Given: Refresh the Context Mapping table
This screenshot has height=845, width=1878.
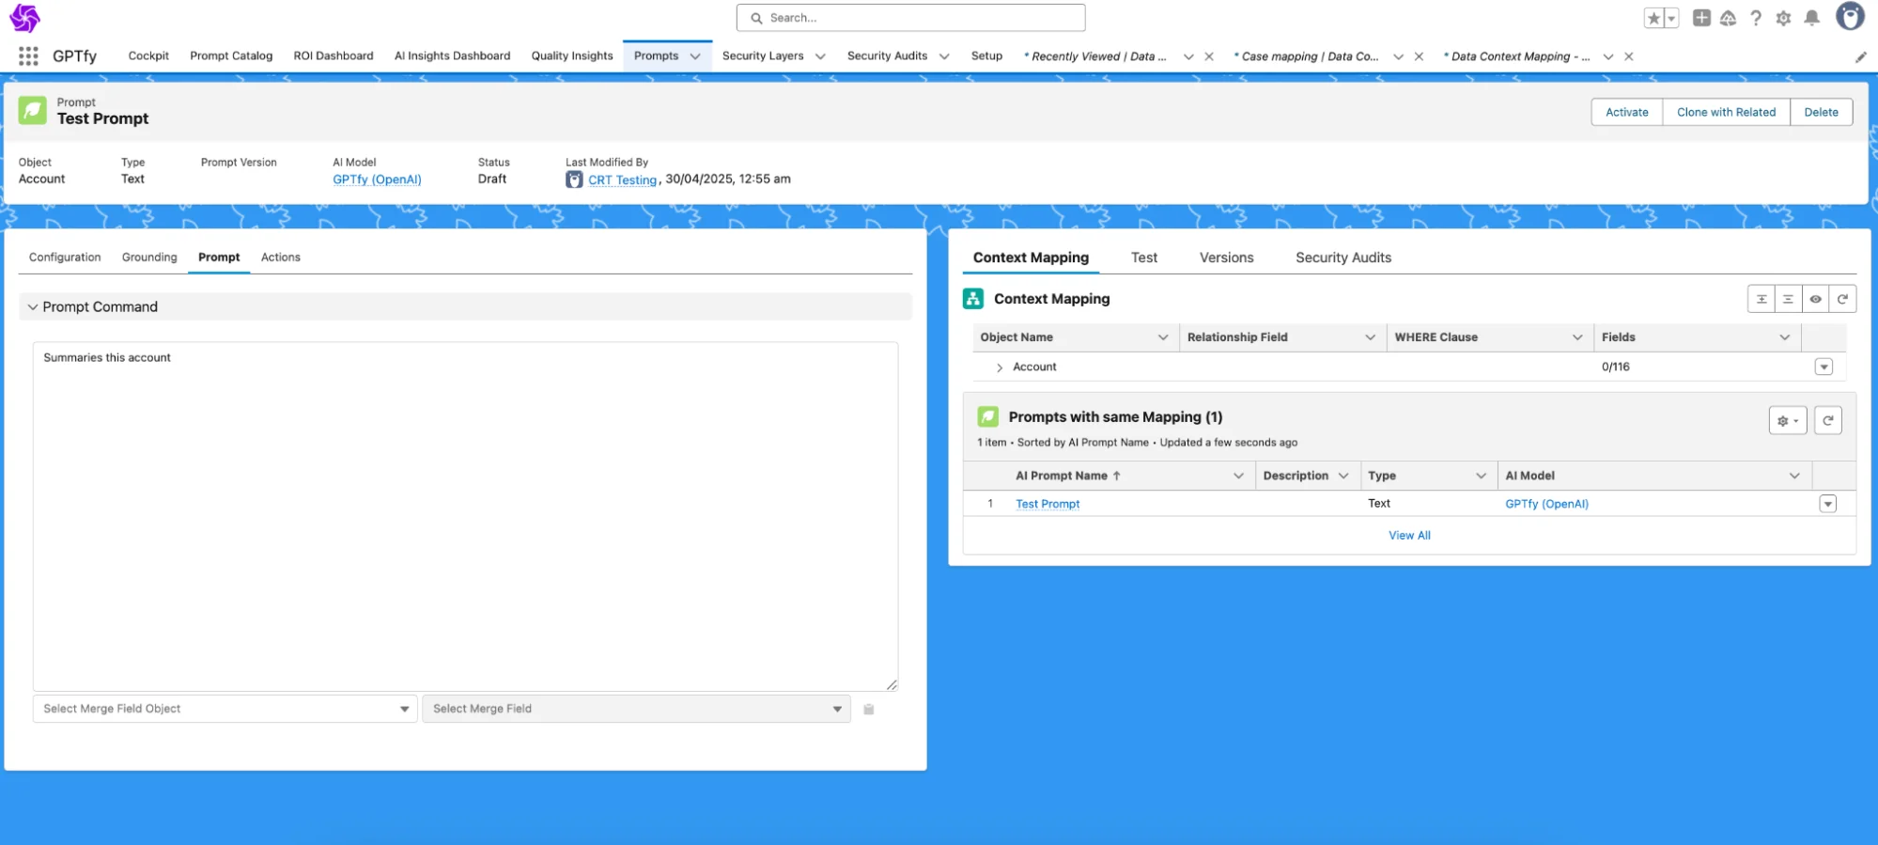Looking at the screenshot, I should coord(1842,299).
